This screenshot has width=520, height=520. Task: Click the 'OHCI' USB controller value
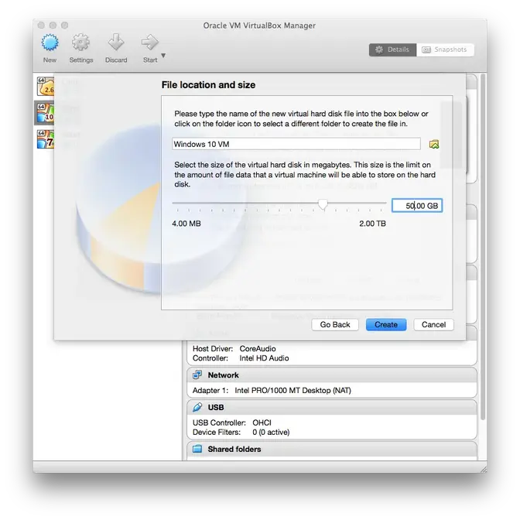(262, 422)
